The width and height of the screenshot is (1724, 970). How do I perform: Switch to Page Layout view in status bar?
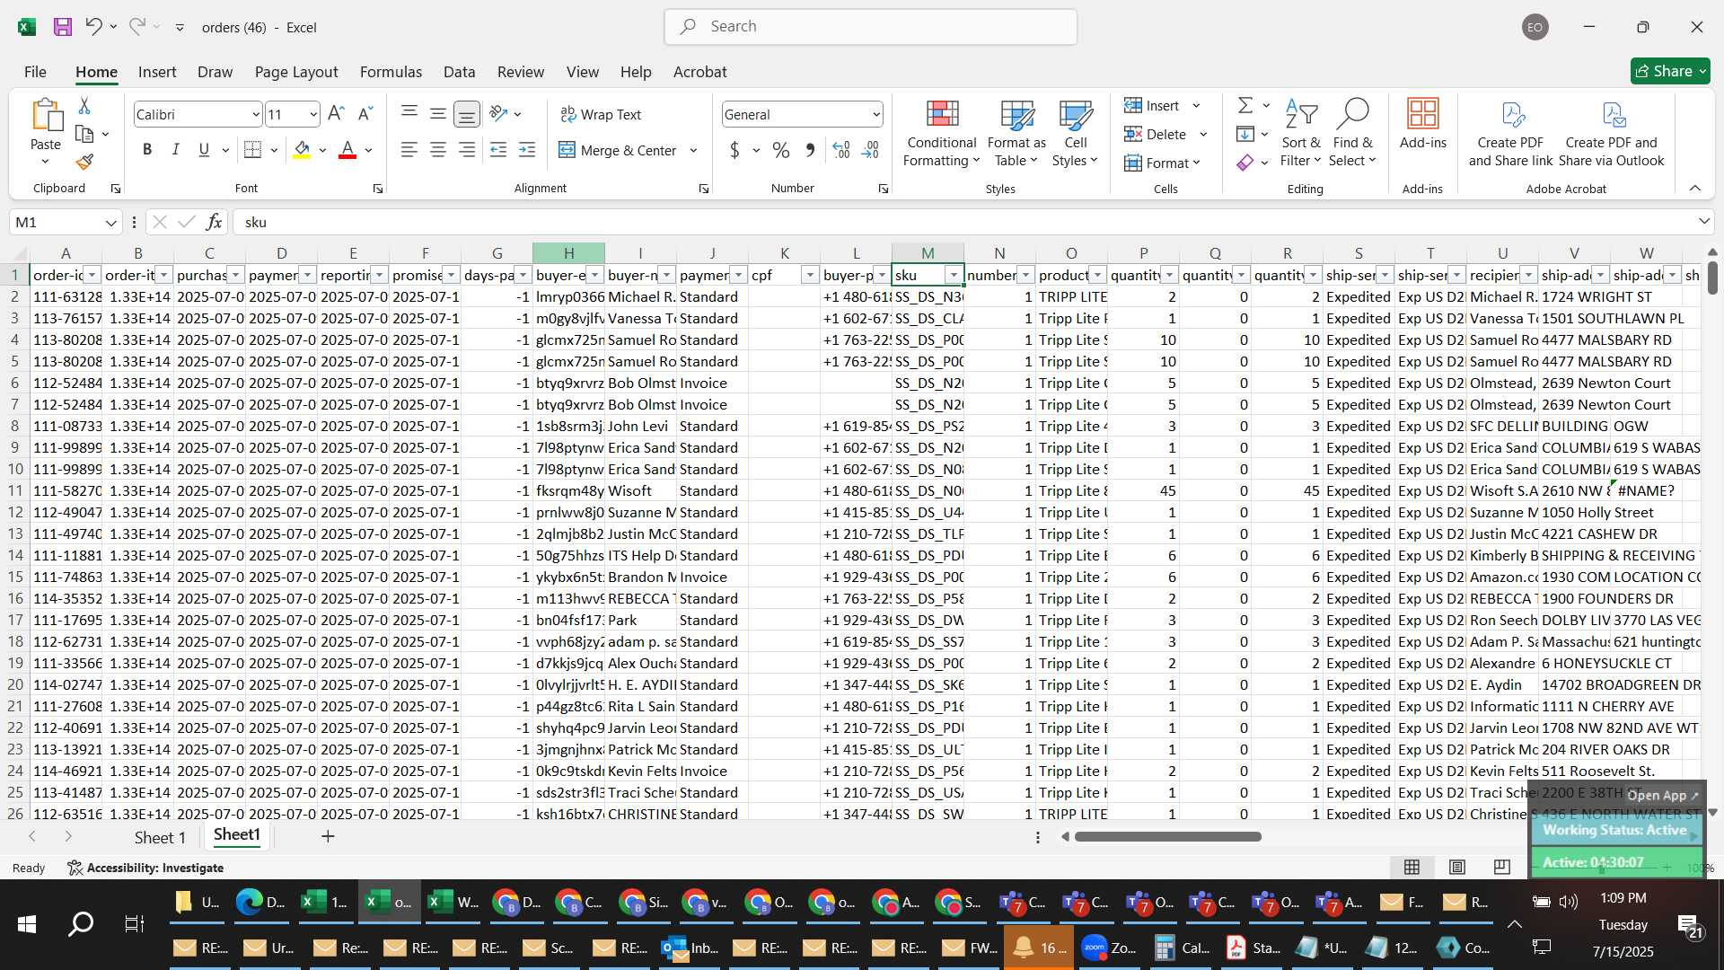tap(1457, 867)
